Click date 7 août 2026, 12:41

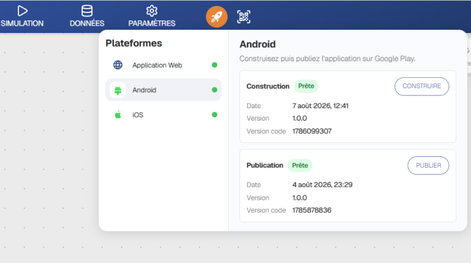321,106
